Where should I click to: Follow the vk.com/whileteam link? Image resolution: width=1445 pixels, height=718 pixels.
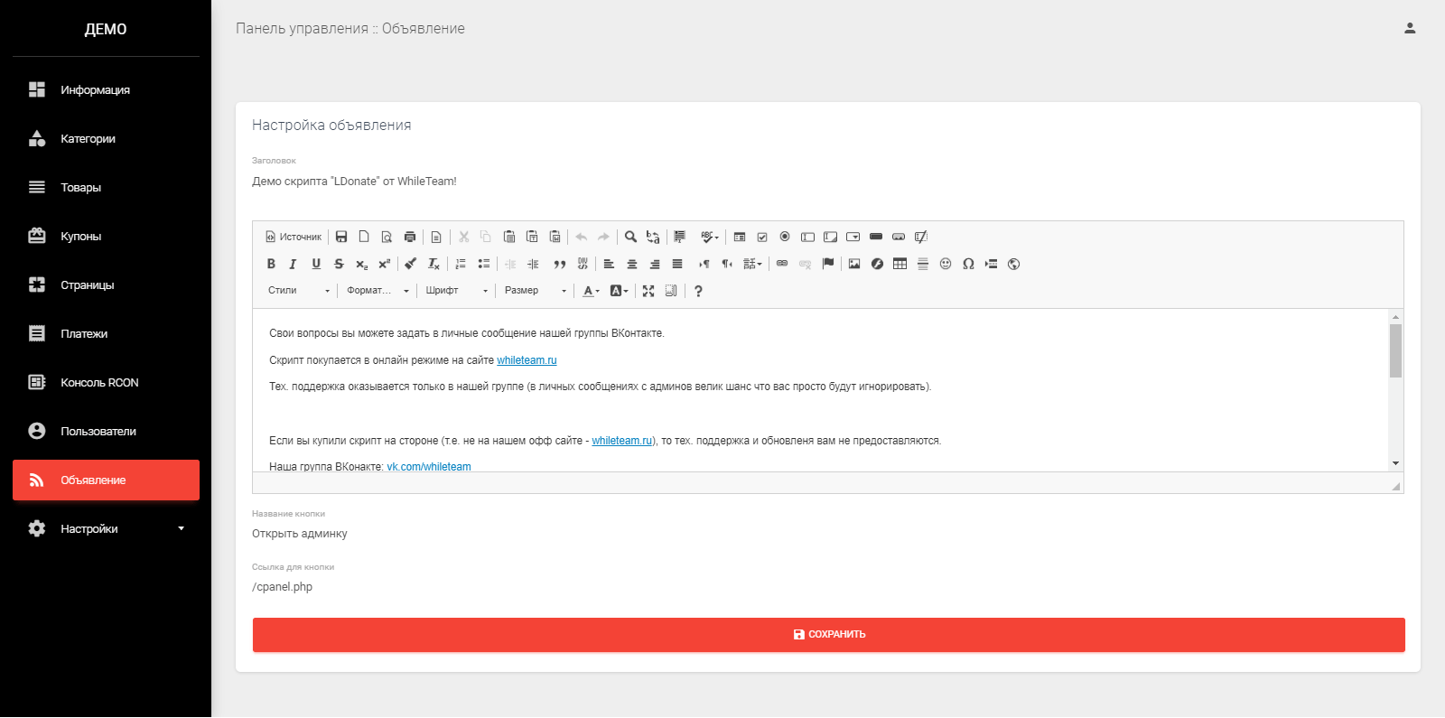pyautogui.click(x=429, y=467)
